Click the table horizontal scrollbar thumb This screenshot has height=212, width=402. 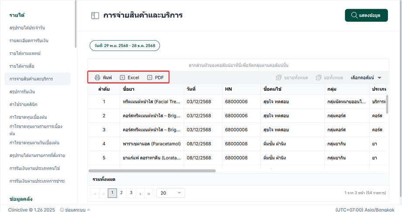click(152, 171)
